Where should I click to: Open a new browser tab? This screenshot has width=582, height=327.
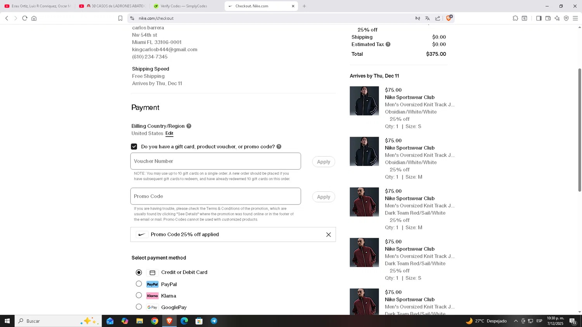(x=304, y=6)
